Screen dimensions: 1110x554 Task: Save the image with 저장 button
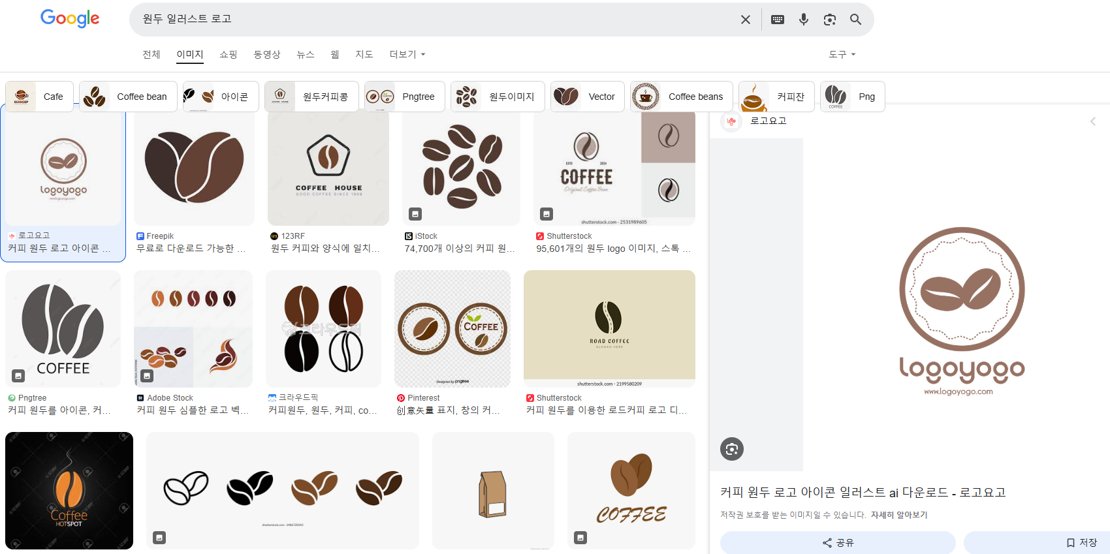click(1037, 543)
